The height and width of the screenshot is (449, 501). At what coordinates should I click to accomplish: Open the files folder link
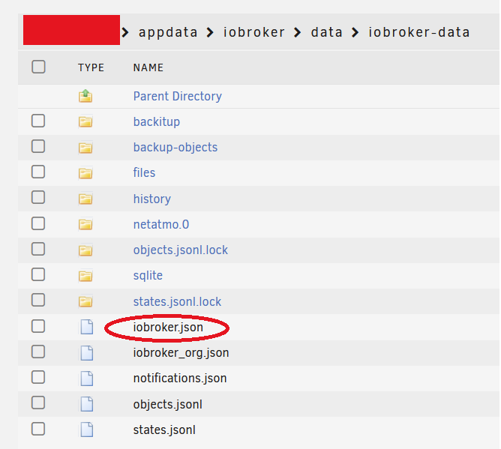click(x=144, y=172)
